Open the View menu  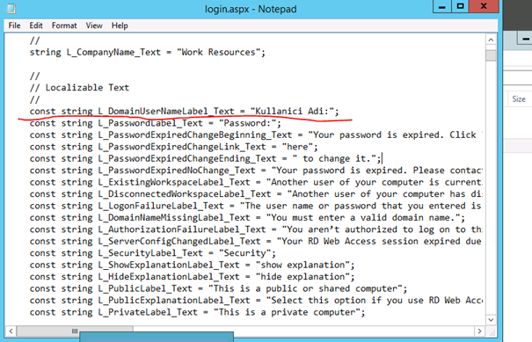pos(94,25)
